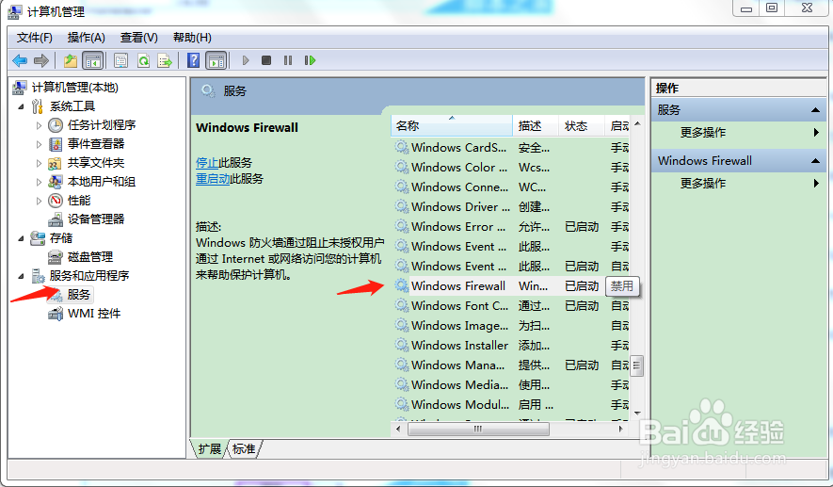Select the Windows Modul... service row
This screenshot has width=833, height=487.
pos(511,405)
